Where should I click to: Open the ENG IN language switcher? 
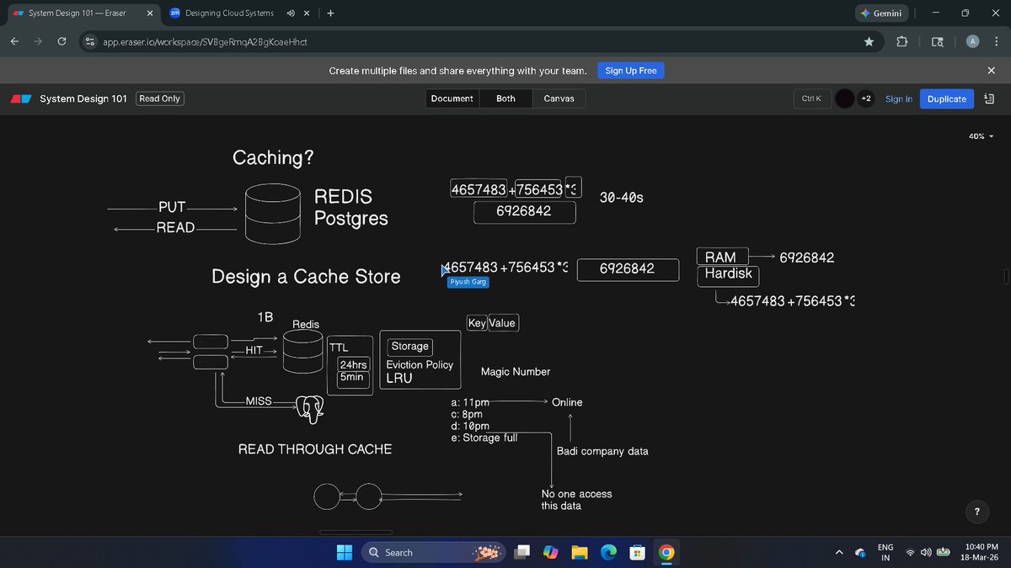pos(885,552)
